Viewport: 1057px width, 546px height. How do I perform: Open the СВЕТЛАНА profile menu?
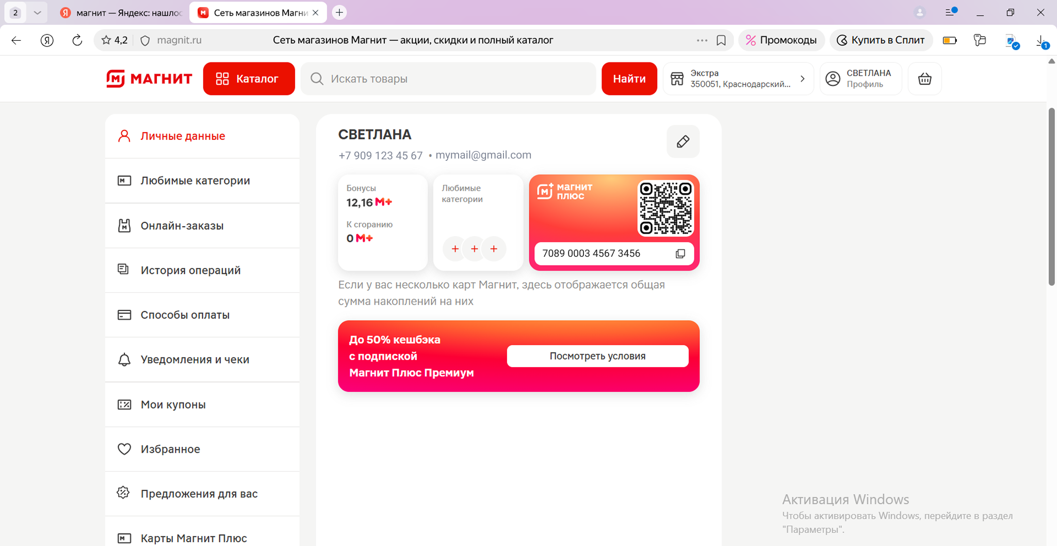860,79
